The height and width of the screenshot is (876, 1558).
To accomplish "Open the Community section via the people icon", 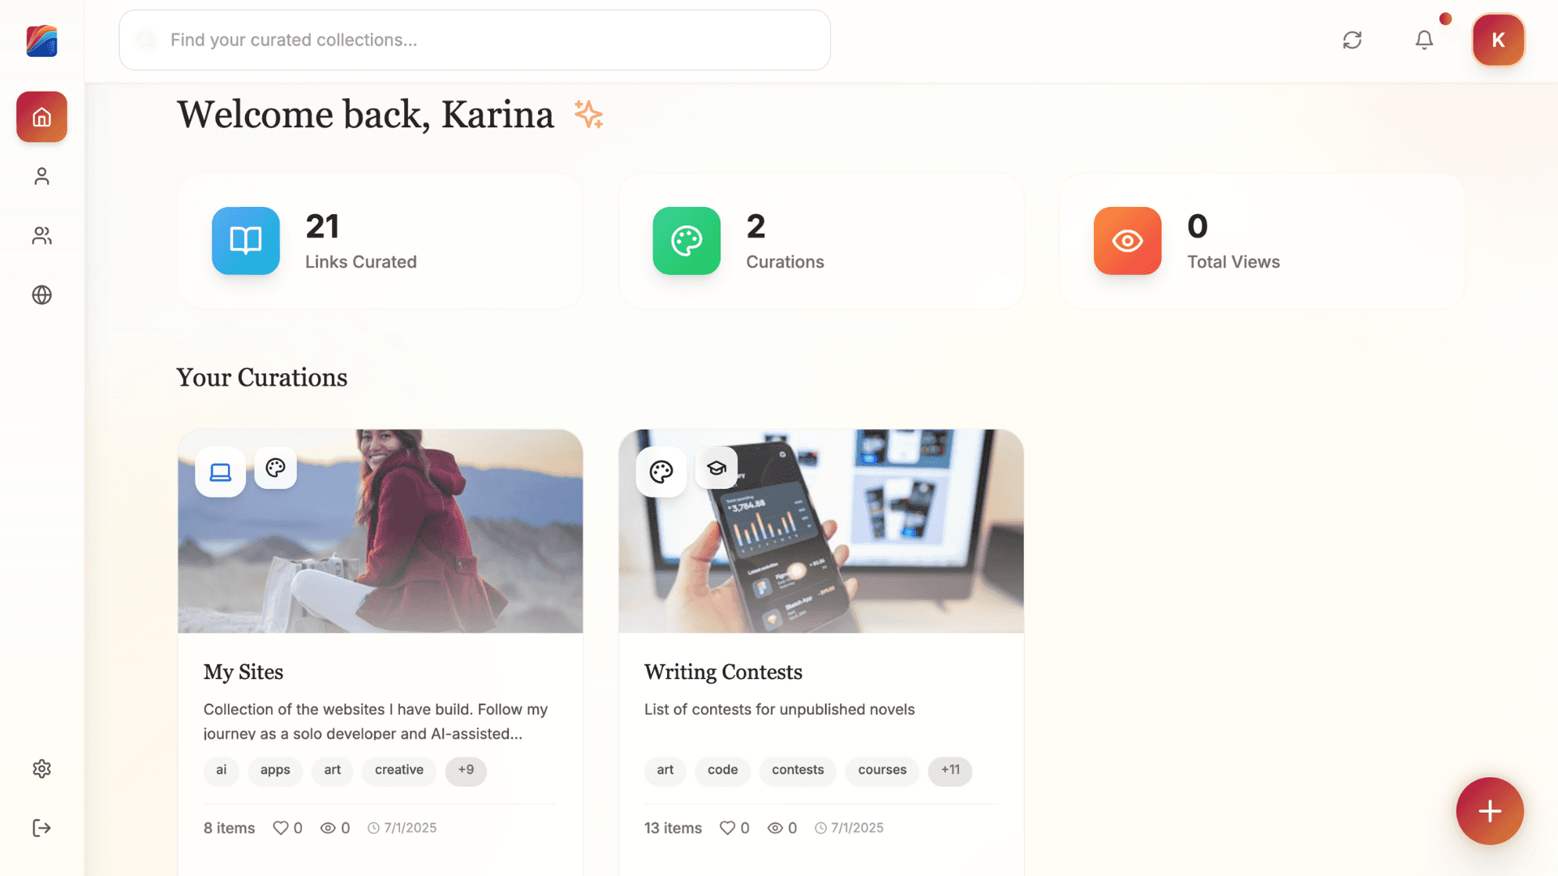I will click(x=41, y=235).
